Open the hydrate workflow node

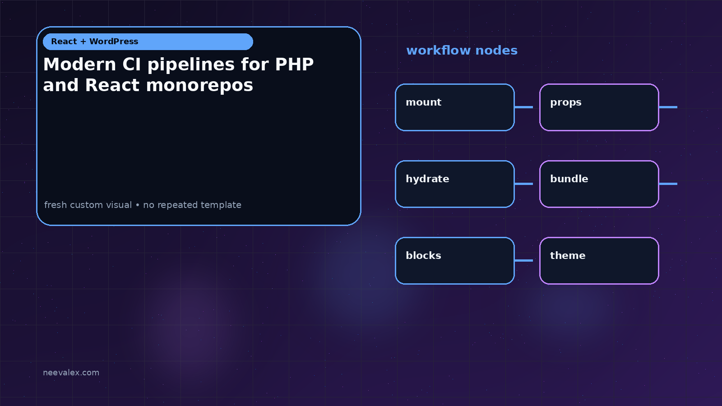pos(455,184)
